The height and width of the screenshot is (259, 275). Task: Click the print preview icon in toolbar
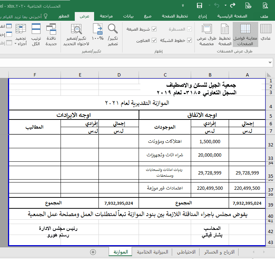point(266,5)
